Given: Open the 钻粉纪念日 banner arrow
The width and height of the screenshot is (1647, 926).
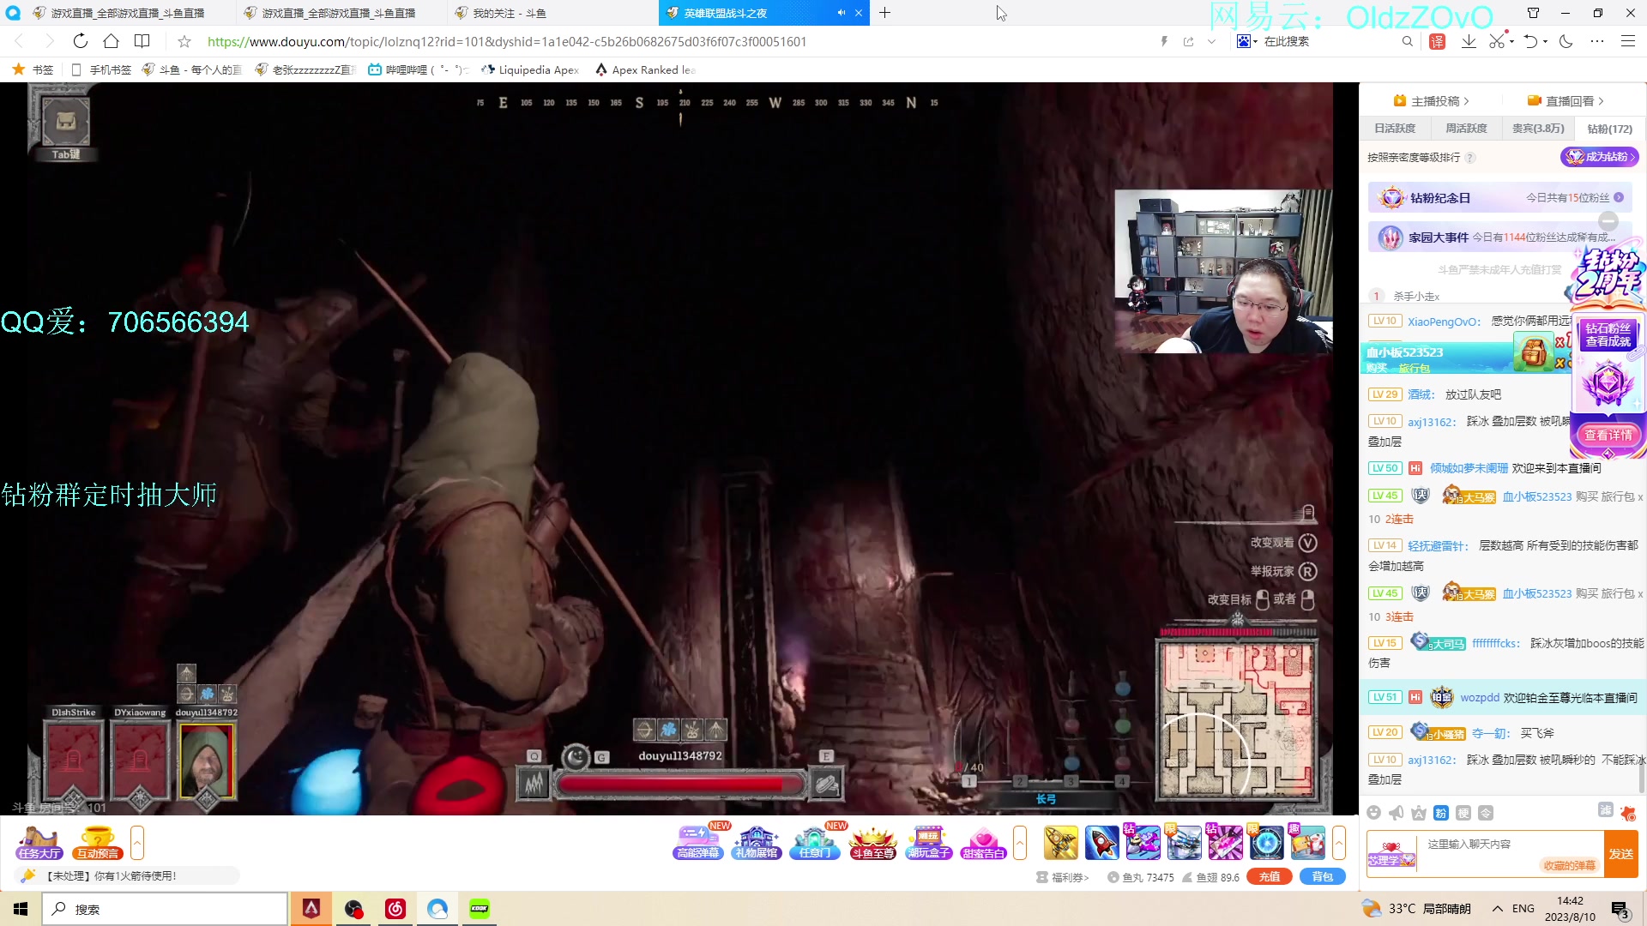Looking at the screenshot, I should [1619, 197].
